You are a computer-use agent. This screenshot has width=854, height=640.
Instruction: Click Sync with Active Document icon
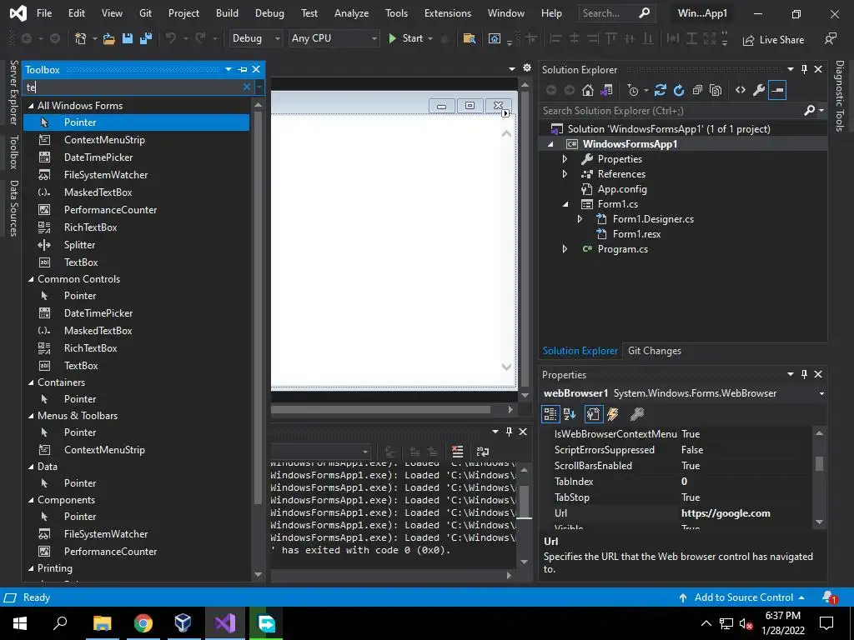pyautogui.click(x=661, y=90)
